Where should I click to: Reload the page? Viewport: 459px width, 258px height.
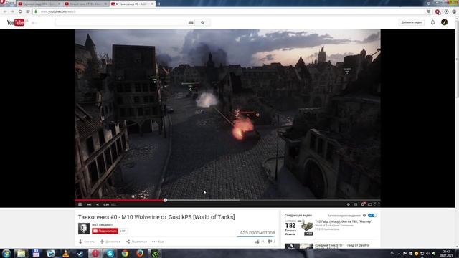tap(20, 11)
